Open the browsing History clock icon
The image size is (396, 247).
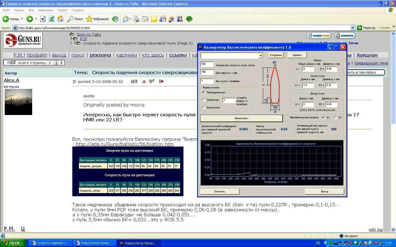(116, 19)
